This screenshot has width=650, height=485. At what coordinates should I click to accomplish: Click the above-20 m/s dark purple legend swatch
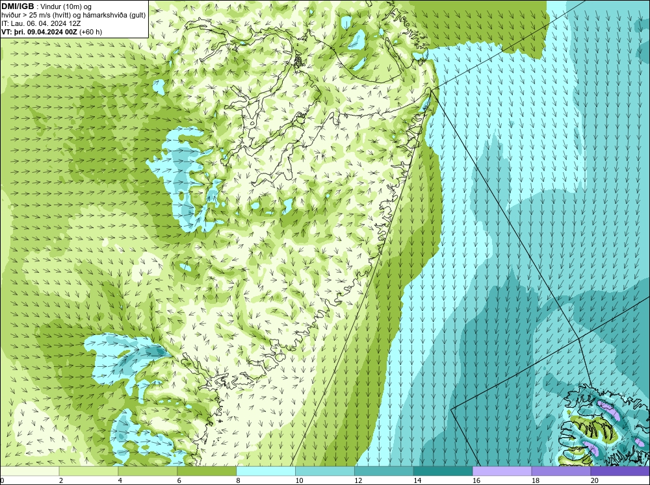[619, 471]
